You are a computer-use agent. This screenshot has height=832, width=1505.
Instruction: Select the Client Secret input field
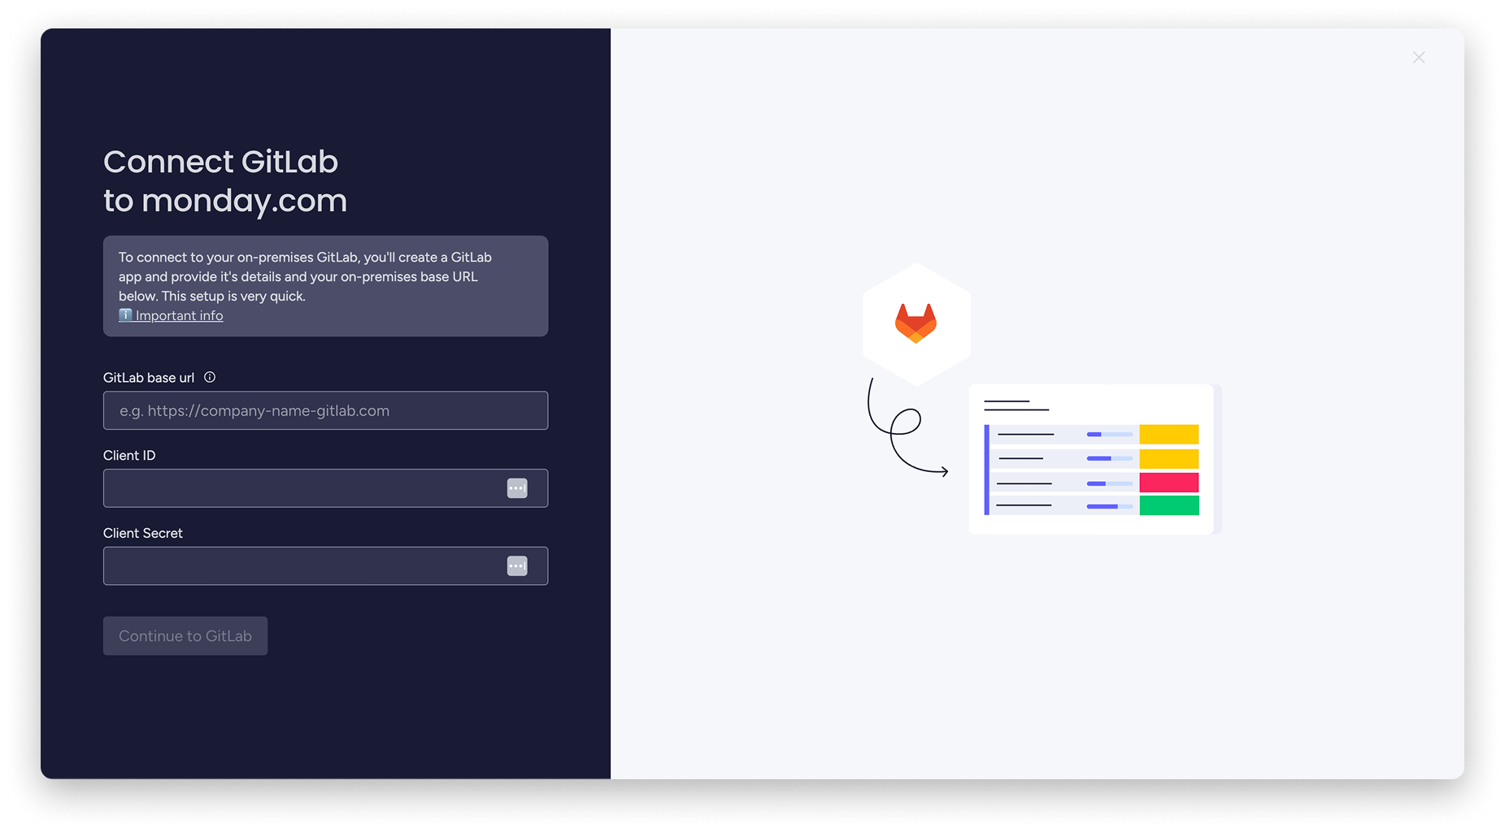[x=325, y=565]
